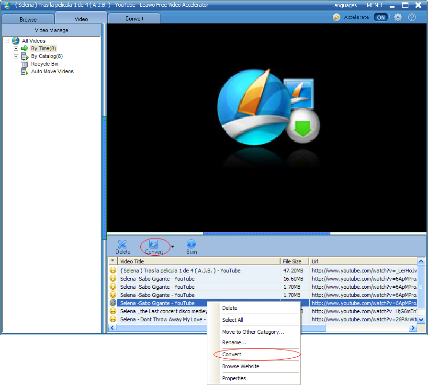
Task: Select By Catalog(8) tree item
Action: [47, 56]
